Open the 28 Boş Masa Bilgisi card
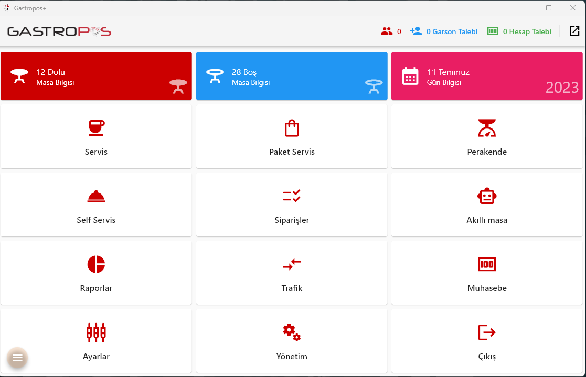The width and height of the screenshot is (586, 377). pos(292,76)
